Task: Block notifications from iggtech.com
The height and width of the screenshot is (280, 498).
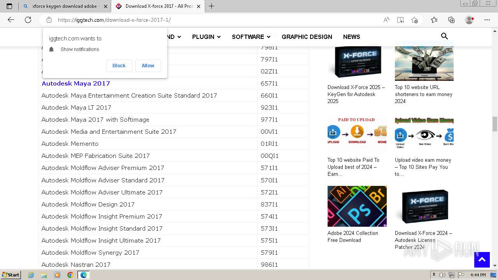Action: (119, 66)
